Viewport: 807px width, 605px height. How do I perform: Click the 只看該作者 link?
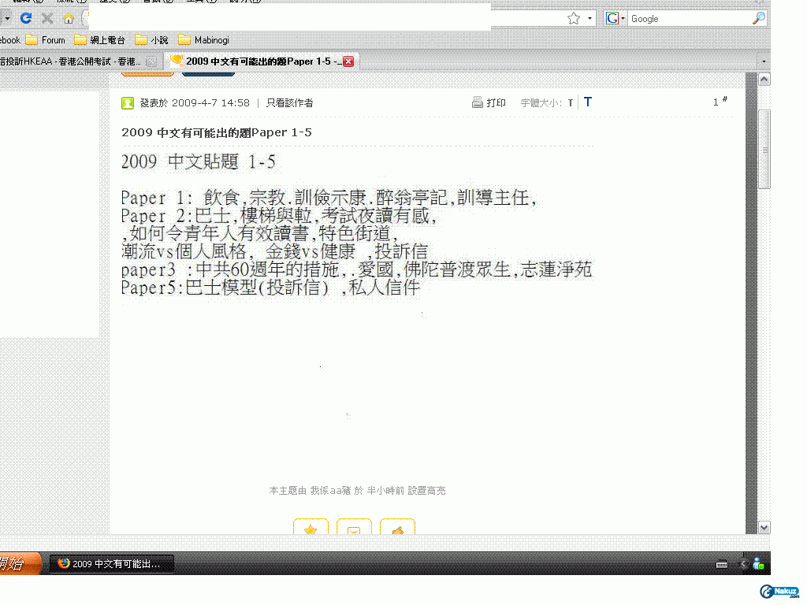(290, 103)
